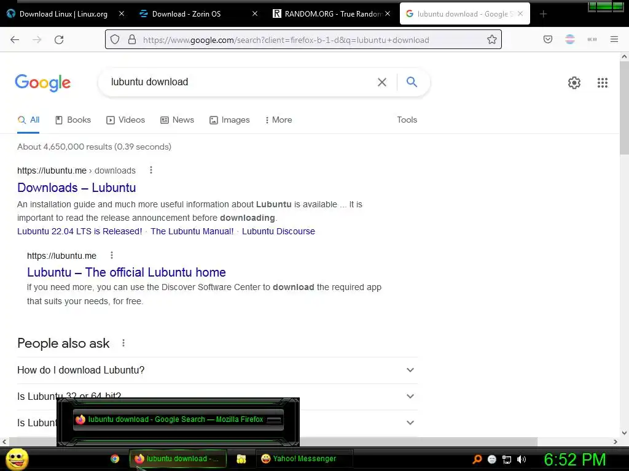Click the Firefox window preview thumbnail

[178, 419]
